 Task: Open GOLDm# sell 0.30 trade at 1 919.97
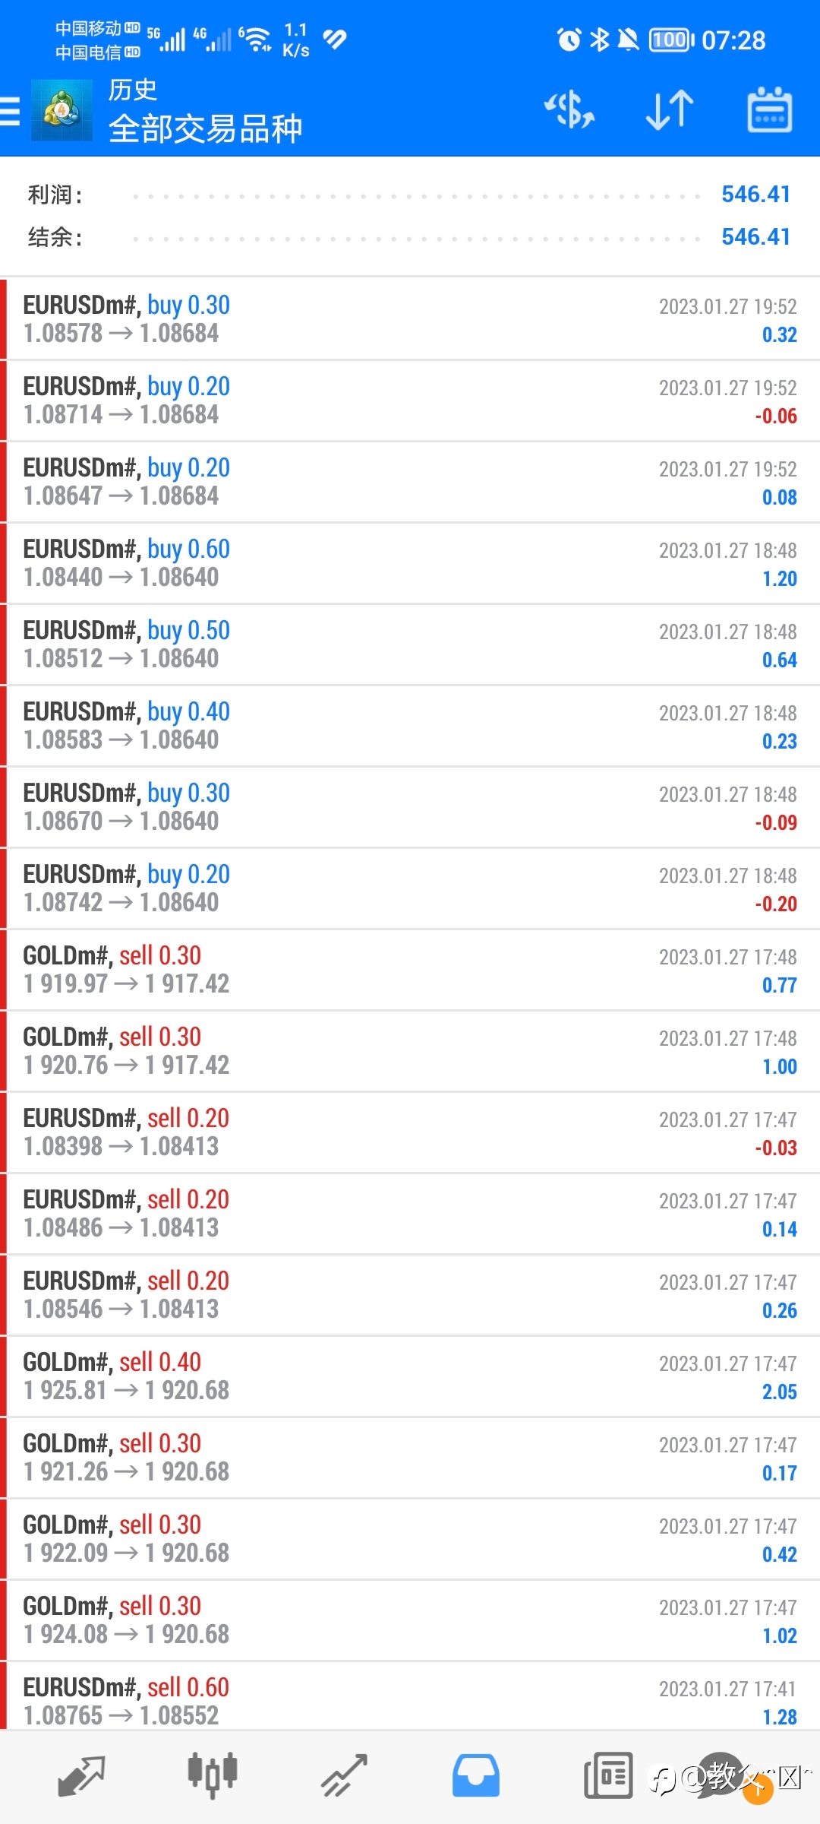pos(410,970)
